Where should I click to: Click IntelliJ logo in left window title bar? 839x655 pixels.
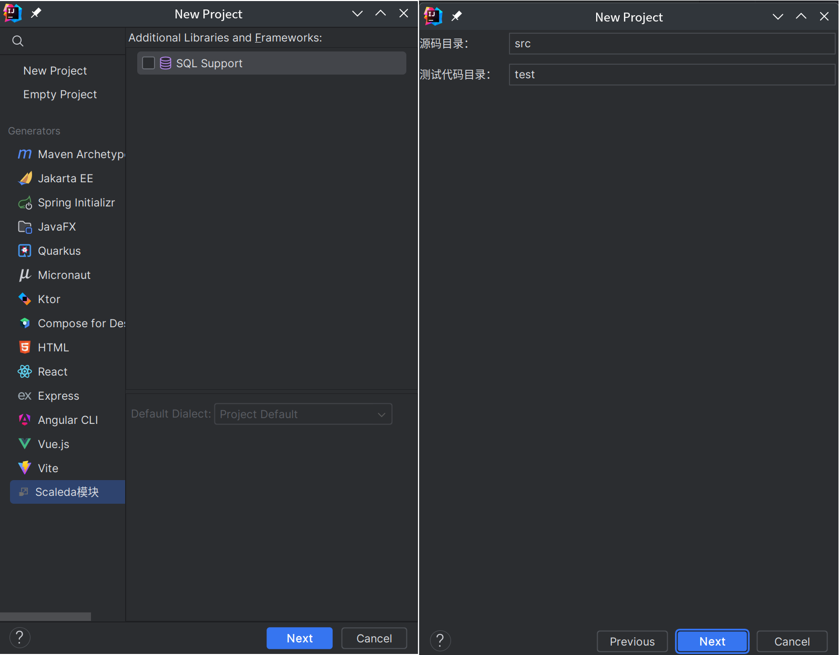click(13, 13)
